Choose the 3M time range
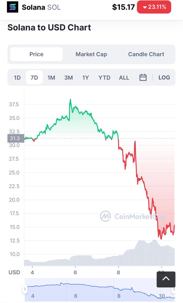The image size is (183, 303). (68, 78)
